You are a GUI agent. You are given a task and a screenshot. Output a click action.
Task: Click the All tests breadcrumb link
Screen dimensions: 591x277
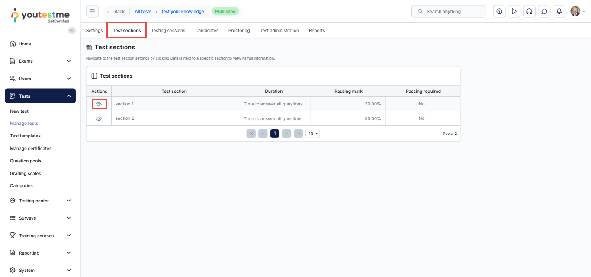pos(143,11)
